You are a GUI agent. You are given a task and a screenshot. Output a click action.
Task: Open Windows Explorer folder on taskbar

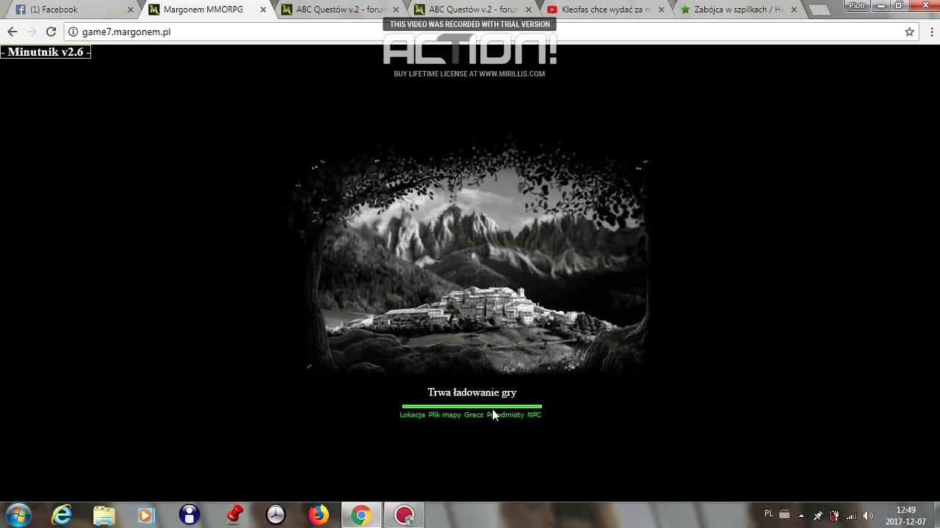[x=104, y=516]
